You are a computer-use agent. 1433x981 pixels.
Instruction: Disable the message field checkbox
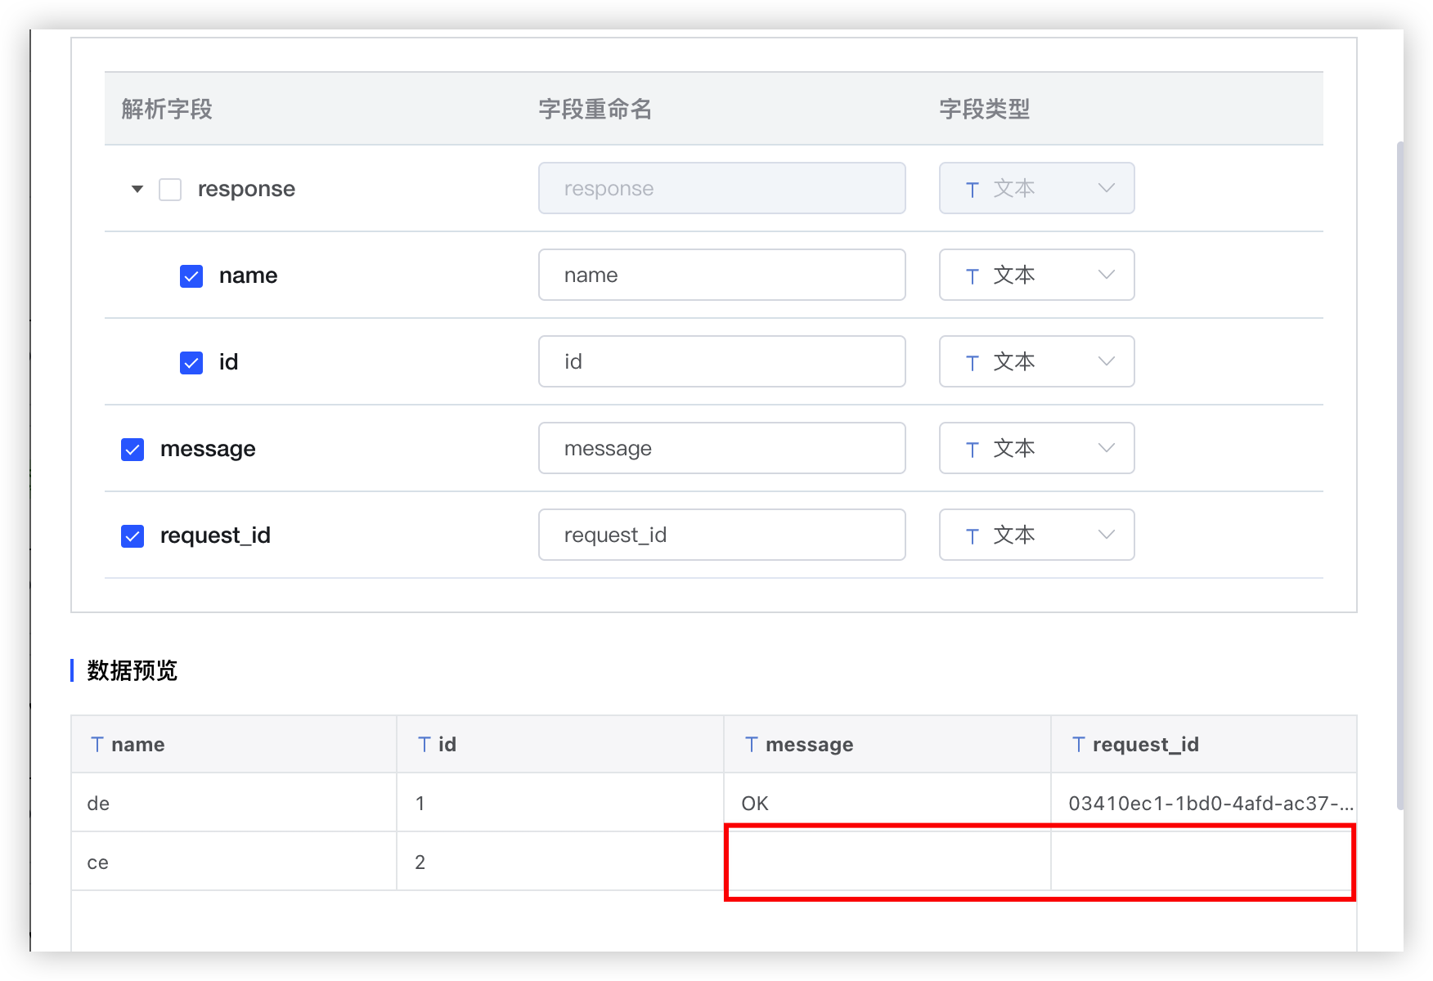[x=132, y=448]
